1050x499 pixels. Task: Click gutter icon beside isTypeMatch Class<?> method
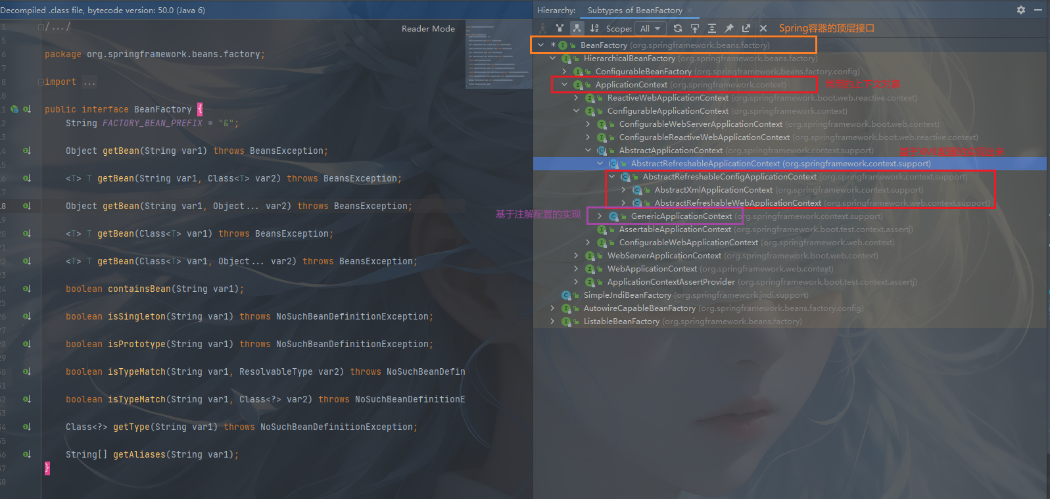click(27, 399)
